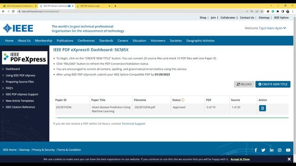The width and height of the screenshot is (296, 166).
Task: Open the IEEE LinkedIn icon in footer
Action: pyautogui.click(x=271, y=150)
